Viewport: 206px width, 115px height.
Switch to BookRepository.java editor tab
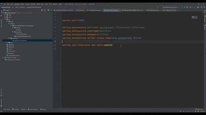(x=94, y=10)
